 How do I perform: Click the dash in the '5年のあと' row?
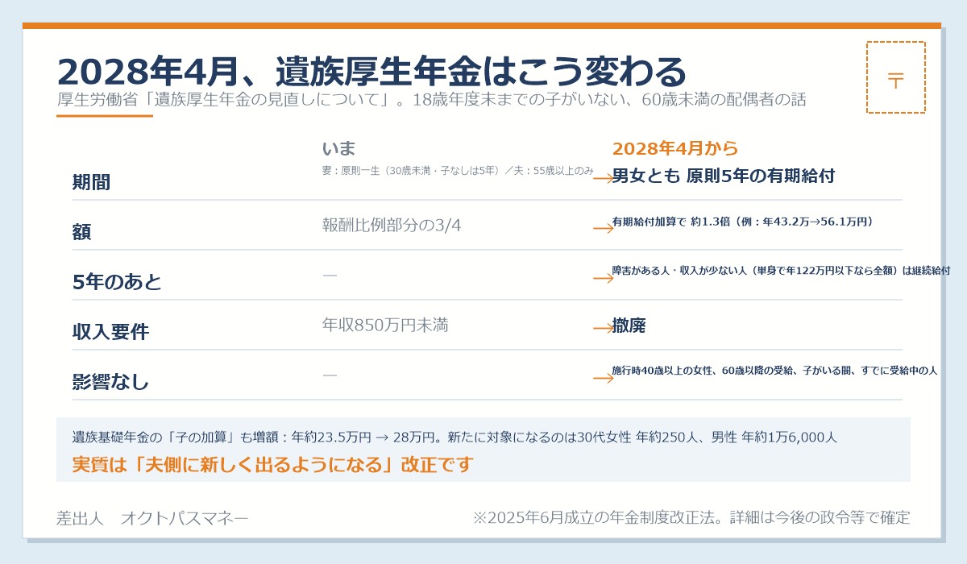tap(330, 275)
